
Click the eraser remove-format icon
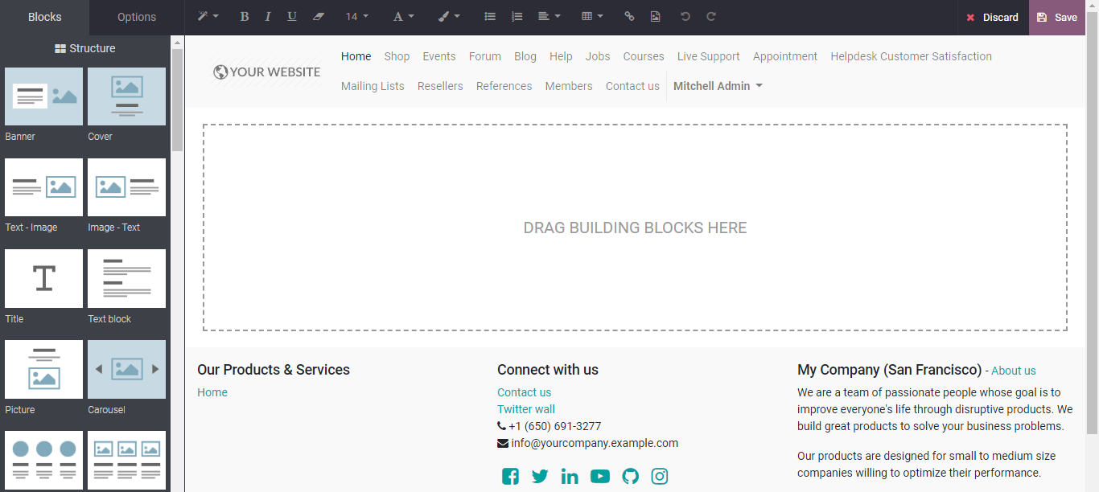(319, 17)
